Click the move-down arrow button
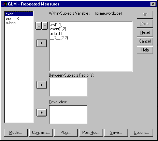The image size is (158, 141). click(x=45, y=26)
